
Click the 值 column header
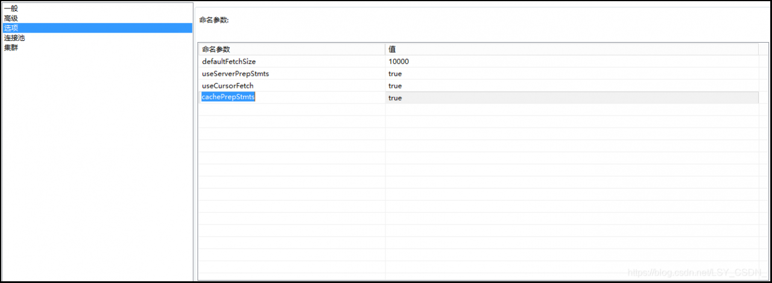coord(392,49)
